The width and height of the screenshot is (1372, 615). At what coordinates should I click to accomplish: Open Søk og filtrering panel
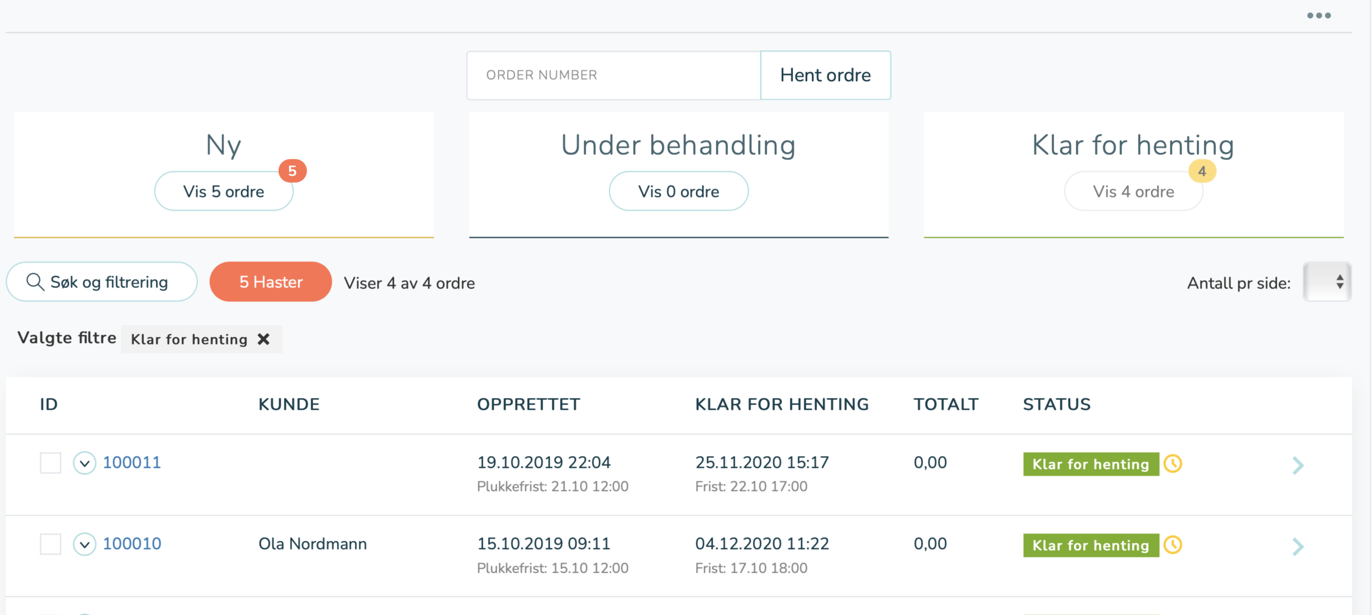102,282
